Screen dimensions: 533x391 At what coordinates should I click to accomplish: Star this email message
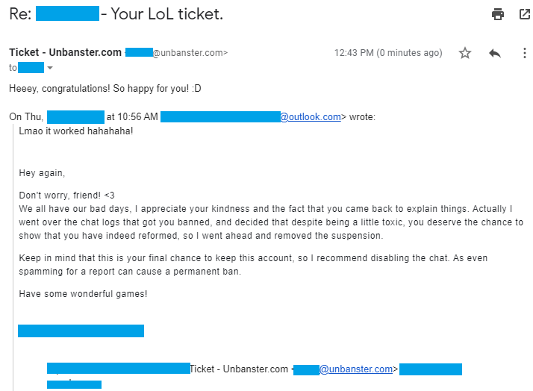[x=465, y=53]
